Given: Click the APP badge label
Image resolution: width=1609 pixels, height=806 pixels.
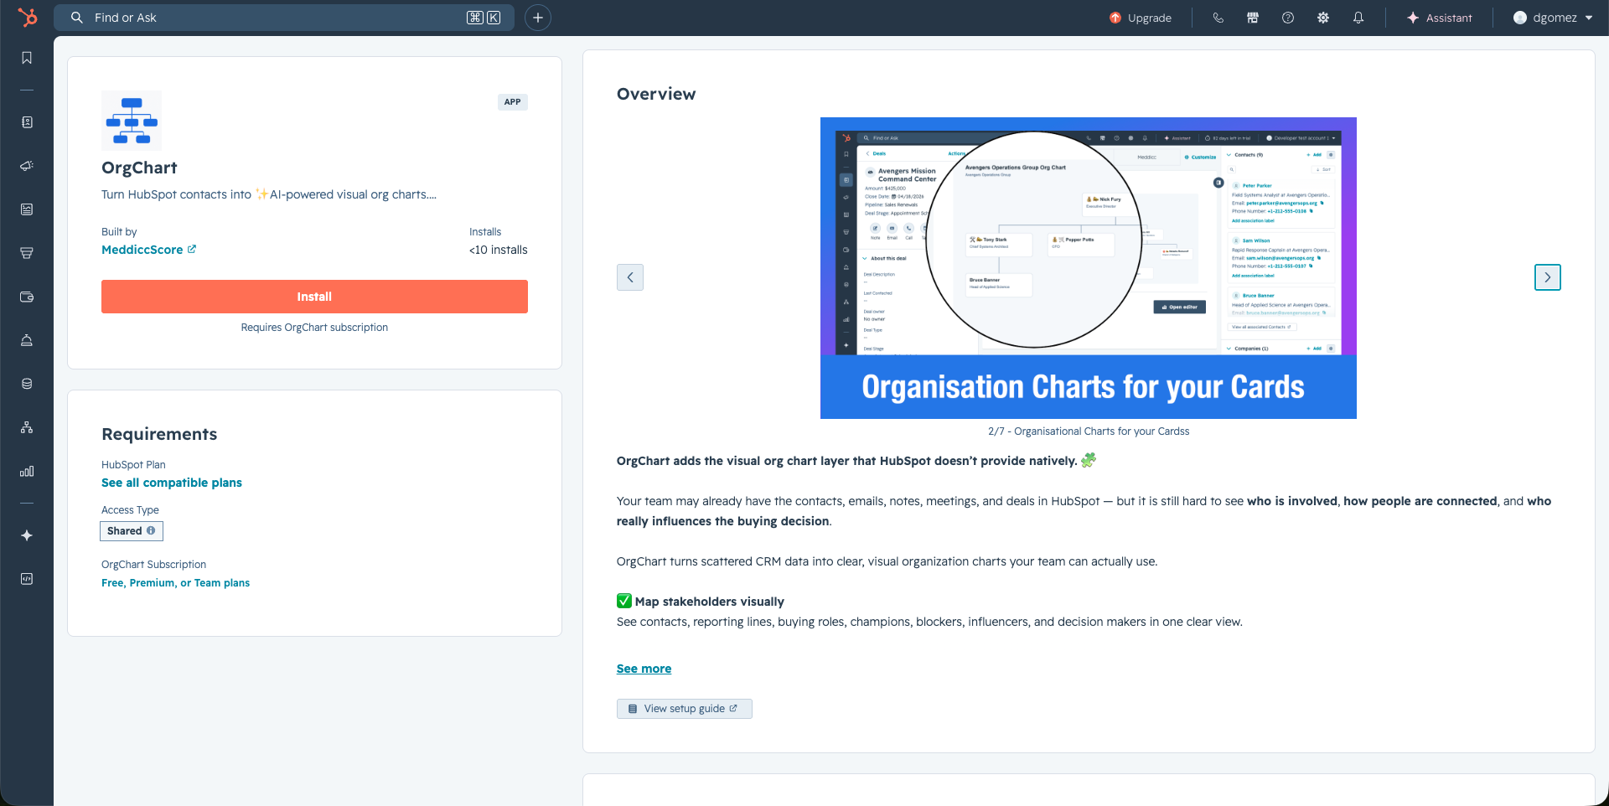Looking at the screenshot, I should point(513,102).
